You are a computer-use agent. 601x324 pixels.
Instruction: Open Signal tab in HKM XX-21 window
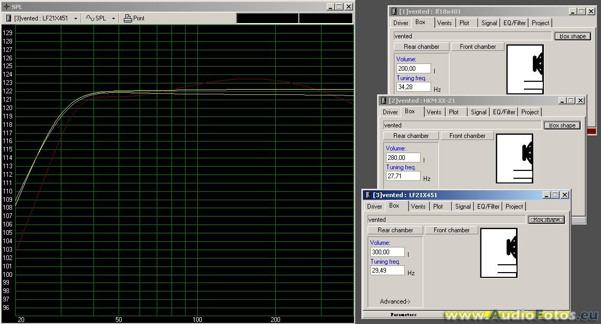point(478,112)
